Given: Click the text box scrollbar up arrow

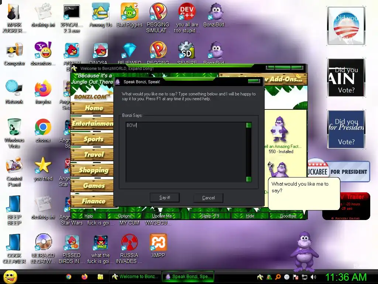Looking at the screenshot, I should pos(248,125).
